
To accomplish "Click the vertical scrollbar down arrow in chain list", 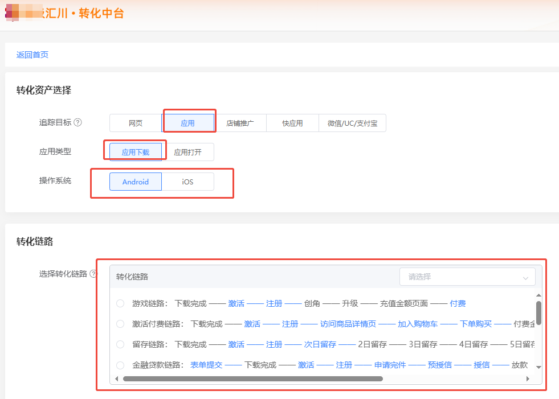I will click(538, 367).
